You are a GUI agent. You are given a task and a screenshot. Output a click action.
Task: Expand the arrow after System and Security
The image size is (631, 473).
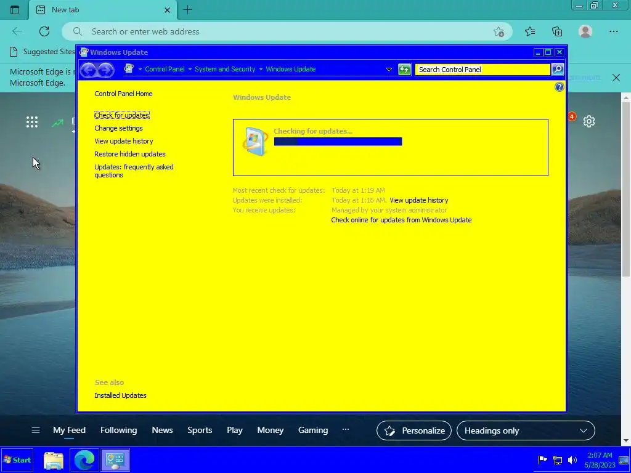(x=261, y=69)
